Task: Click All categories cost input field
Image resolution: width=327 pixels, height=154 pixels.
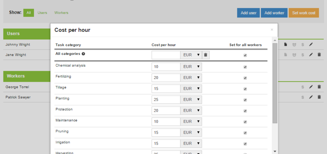Action: coord(166,55)
